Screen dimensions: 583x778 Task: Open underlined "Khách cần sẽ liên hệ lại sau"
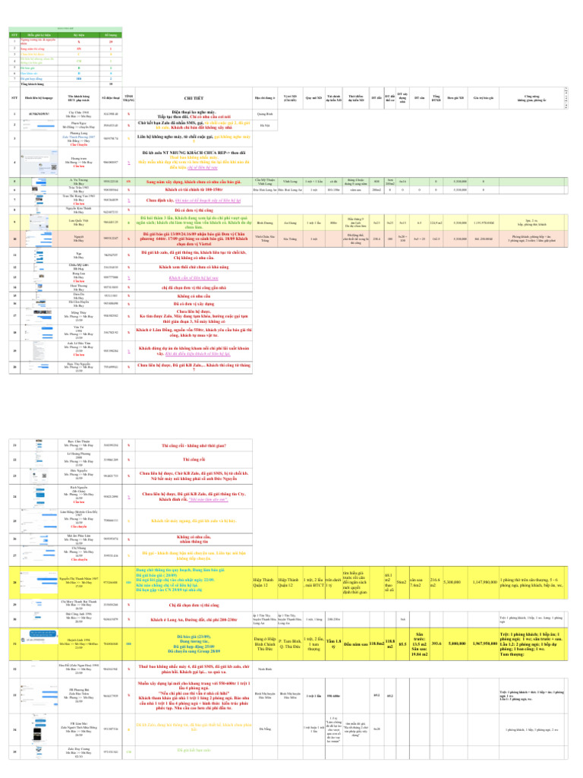194,278
